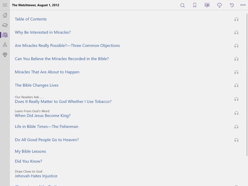Open bookmarks from the top toolbar

[194, 5]
